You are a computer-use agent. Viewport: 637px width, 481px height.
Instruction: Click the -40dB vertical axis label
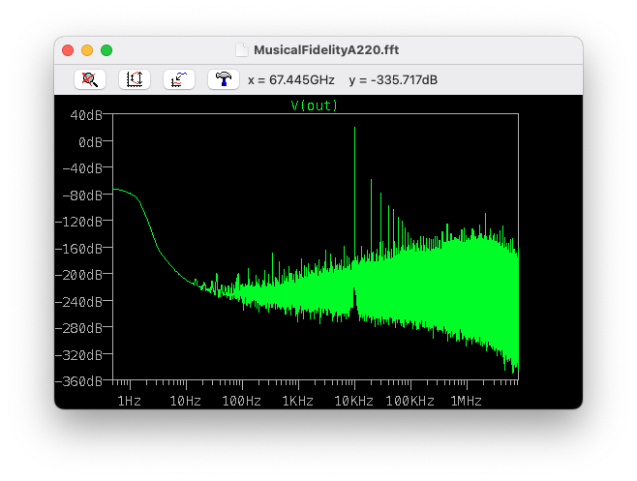82,168
